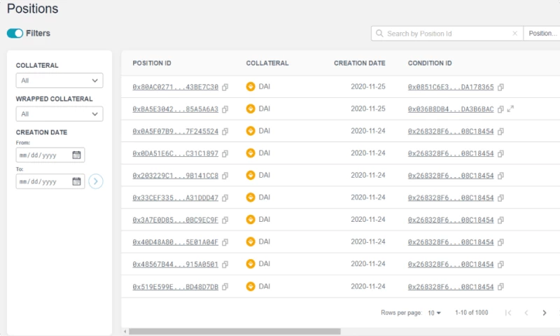Copy position ID 0x48567B44...915A0501

pos(225,264)
